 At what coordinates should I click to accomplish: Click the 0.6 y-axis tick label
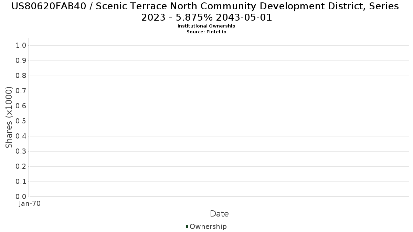tap(21, 106)
